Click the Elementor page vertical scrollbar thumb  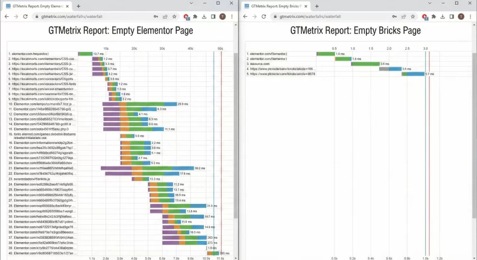(236, 136)
